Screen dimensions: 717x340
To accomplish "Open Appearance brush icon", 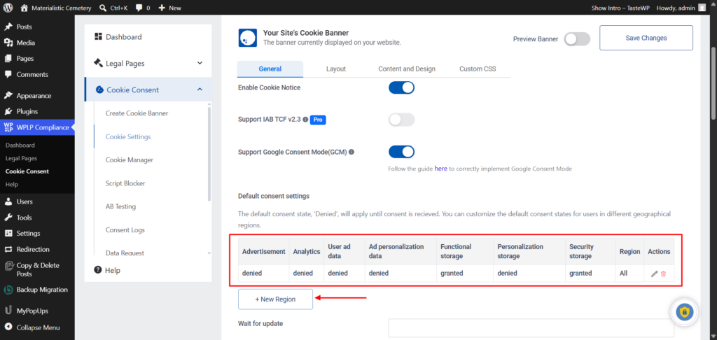I will pyautogui.click(x=8, y=96).
